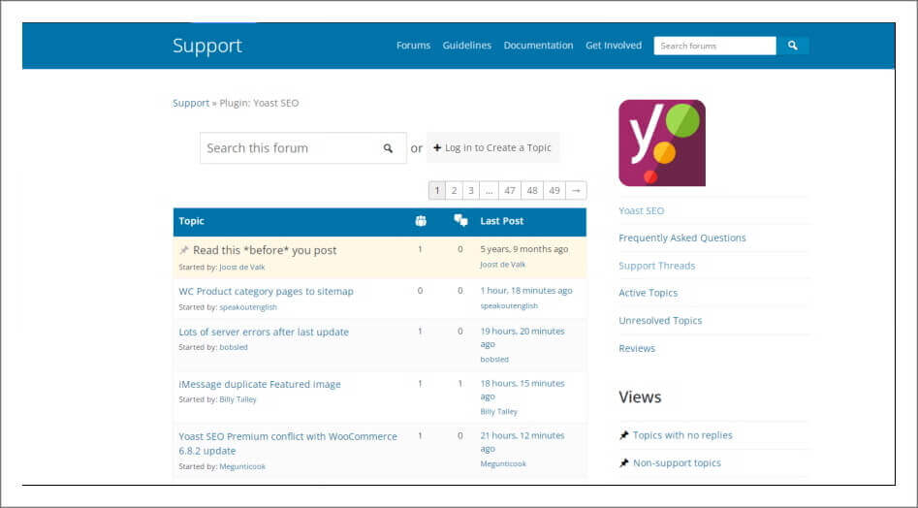Open Megunticook in Started by line
Viewport: 918px width, 508px height.
point(242,466)
